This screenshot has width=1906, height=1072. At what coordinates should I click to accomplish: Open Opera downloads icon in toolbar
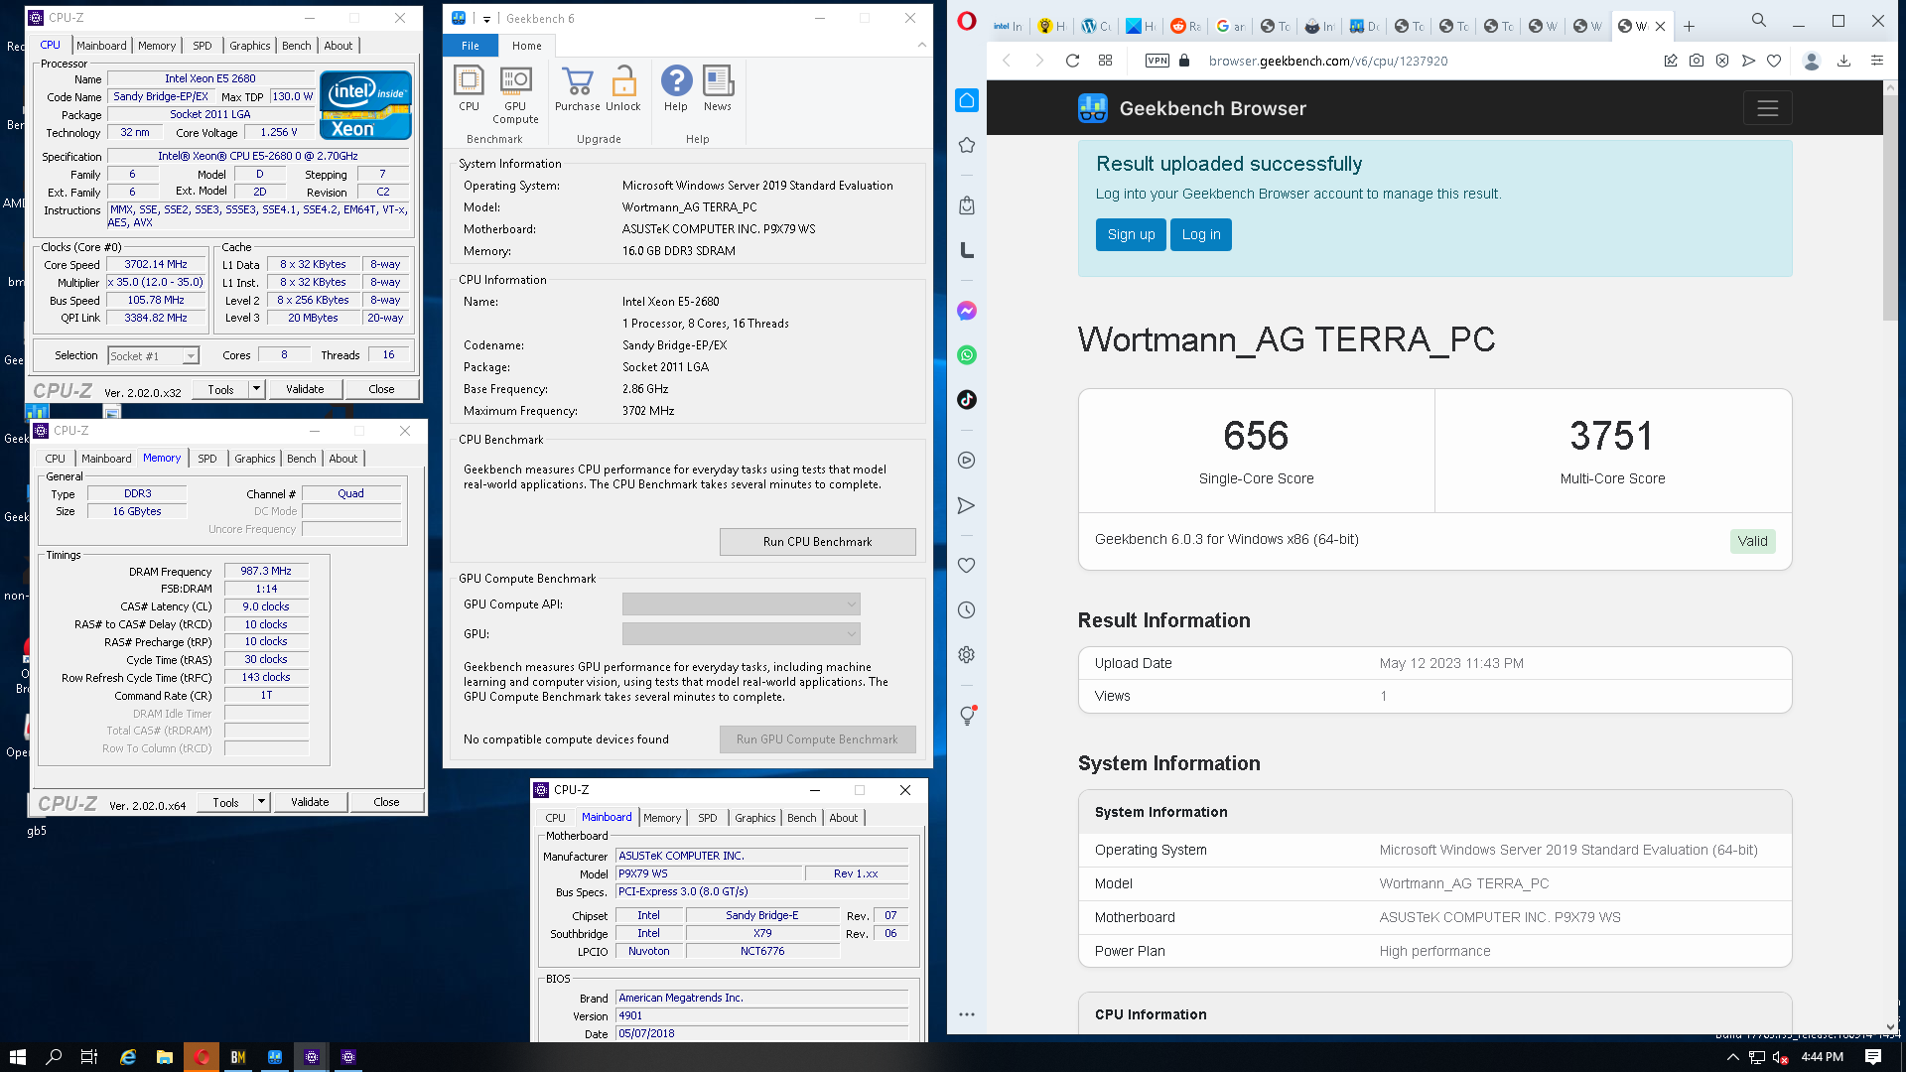pyautogui.click(x=1843, y=61)
